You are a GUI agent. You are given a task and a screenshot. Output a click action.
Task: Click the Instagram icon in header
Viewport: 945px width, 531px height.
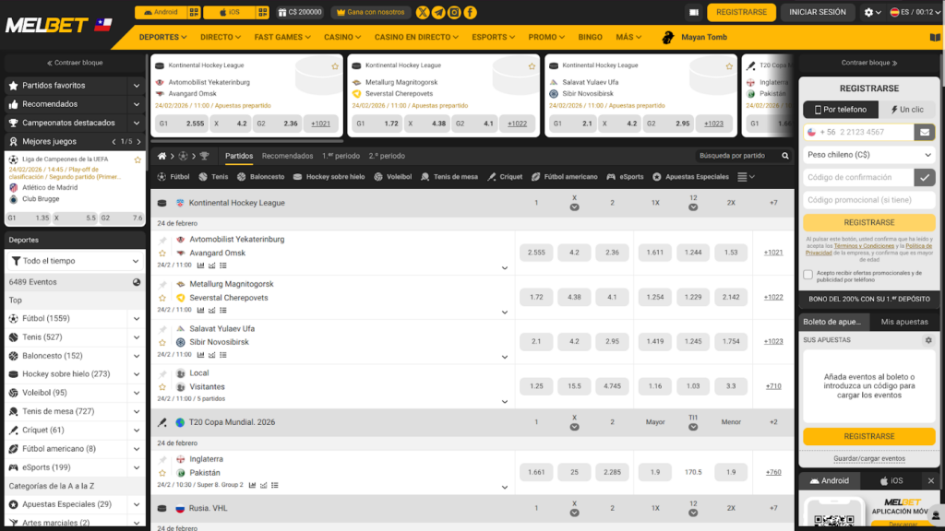(454, 12)
